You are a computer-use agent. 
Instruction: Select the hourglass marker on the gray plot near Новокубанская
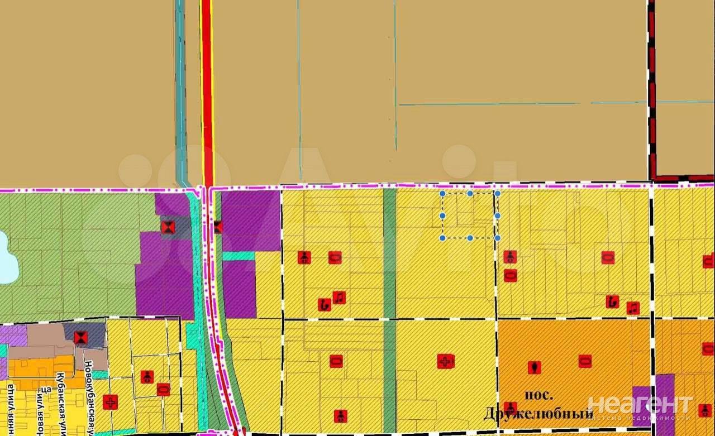pos(81,337)
